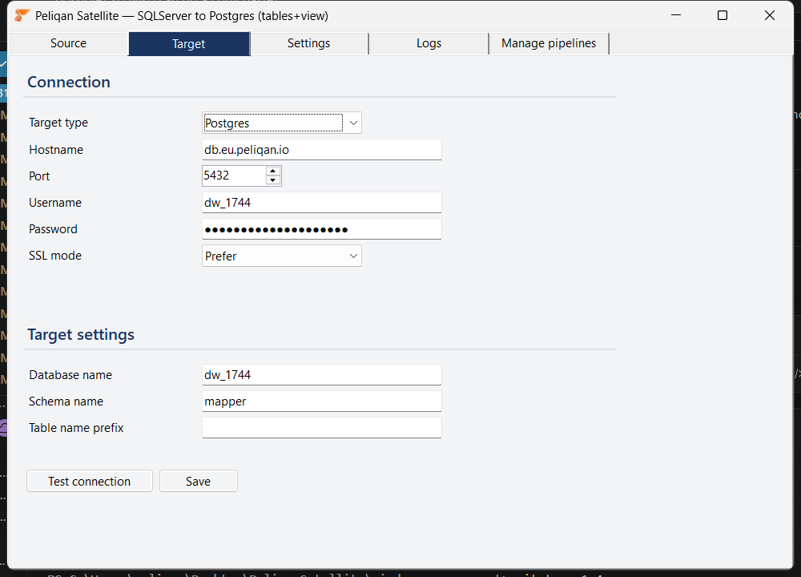801x577 pixels.
Task: Click the Target settings section heading
Action: point(81,334)
